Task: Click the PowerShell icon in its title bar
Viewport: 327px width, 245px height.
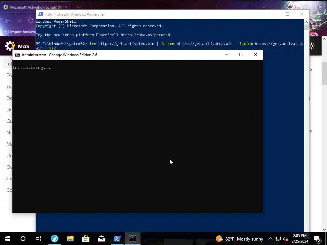Action: [41, 14]
